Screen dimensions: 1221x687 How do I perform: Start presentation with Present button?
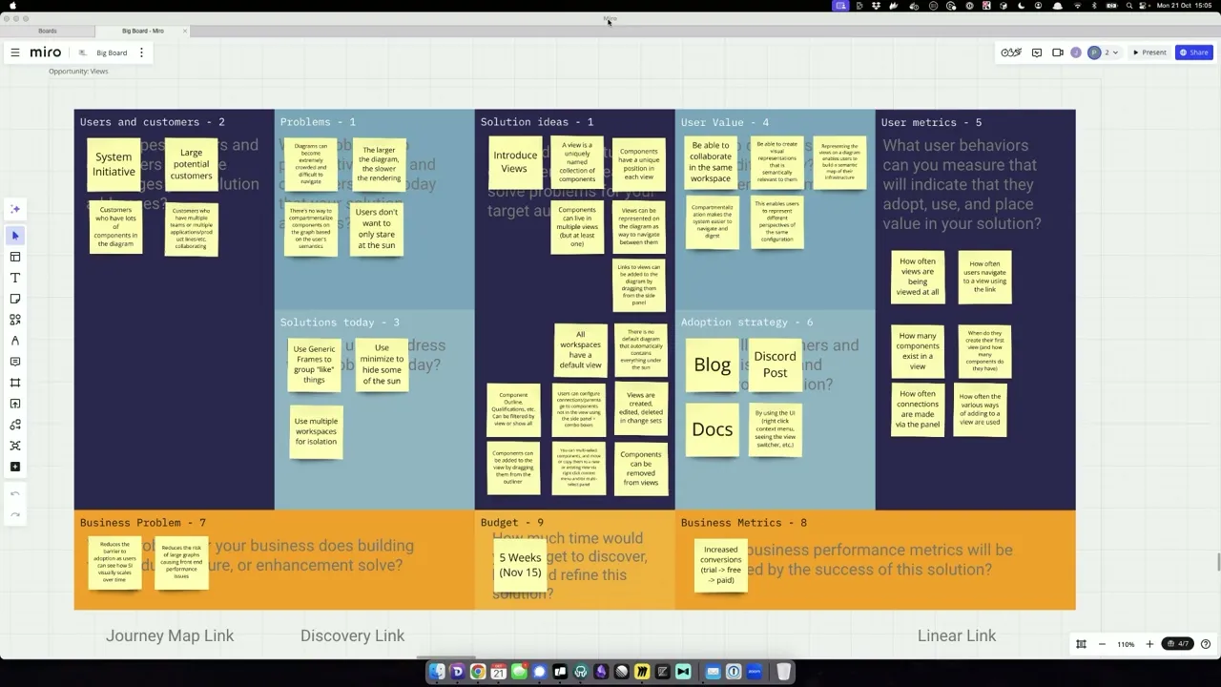click(1149, 52)
